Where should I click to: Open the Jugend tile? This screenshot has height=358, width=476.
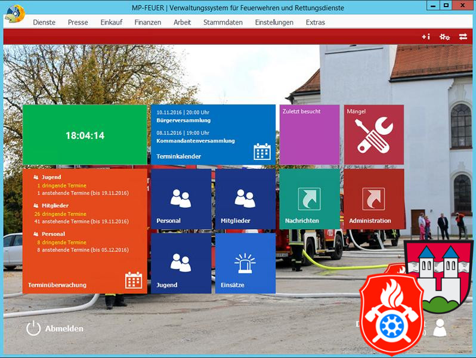pyautogui.click(x=181, y=263)
